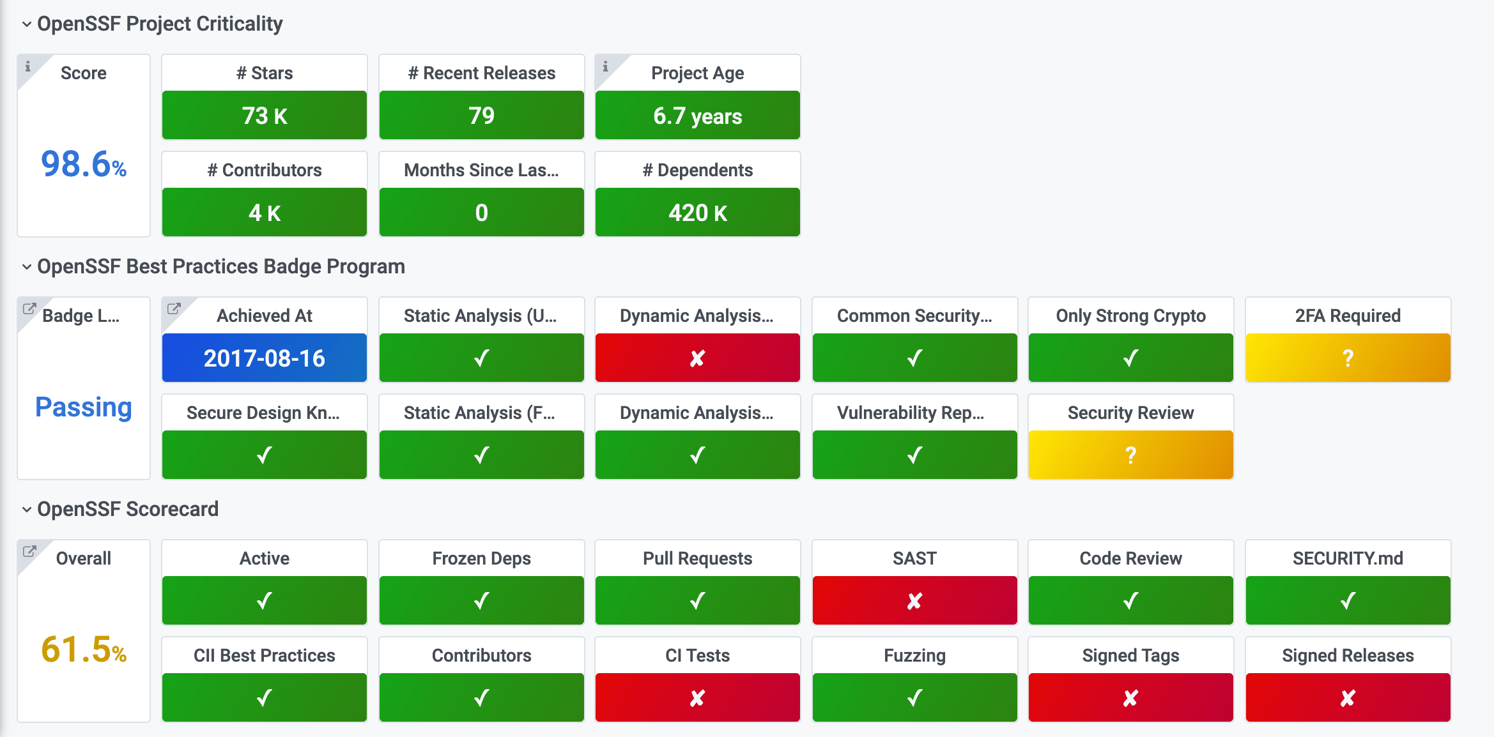Screen dimensions: 1494x737
Task: Click the red Dynamic Analysis failure indicator
Action: [x=697, y=358]
